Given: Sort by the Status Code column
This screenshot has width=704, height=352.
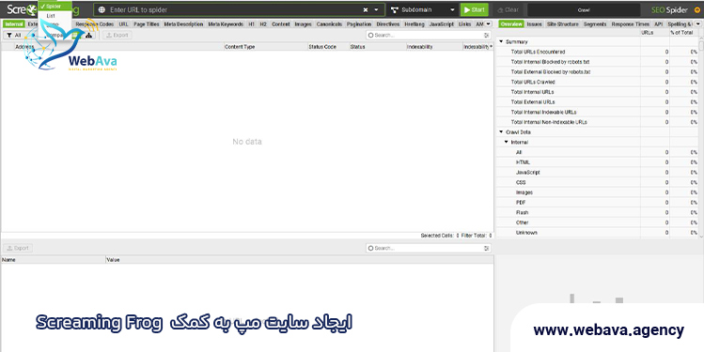Looking at the screenshot, I should click(328, 47).
